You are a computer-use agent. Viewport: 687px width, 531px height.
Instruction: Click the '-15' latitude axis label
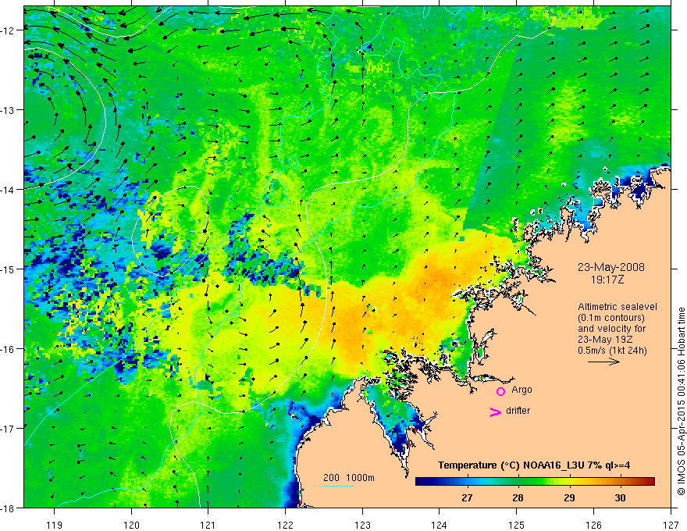tap(9, 269)
